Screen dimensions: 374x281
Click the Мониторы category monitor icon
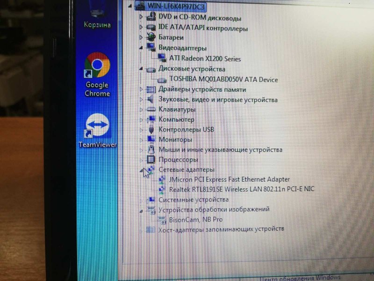pyautogui.click(x=151, y=139)
